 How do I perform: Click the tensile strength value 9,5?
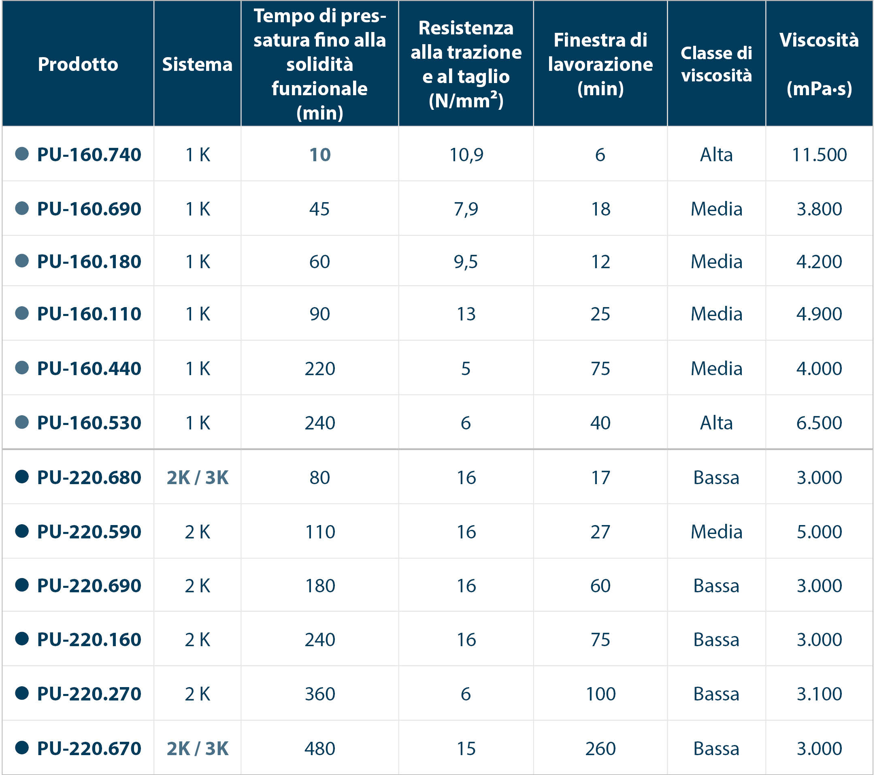point(466,262)
